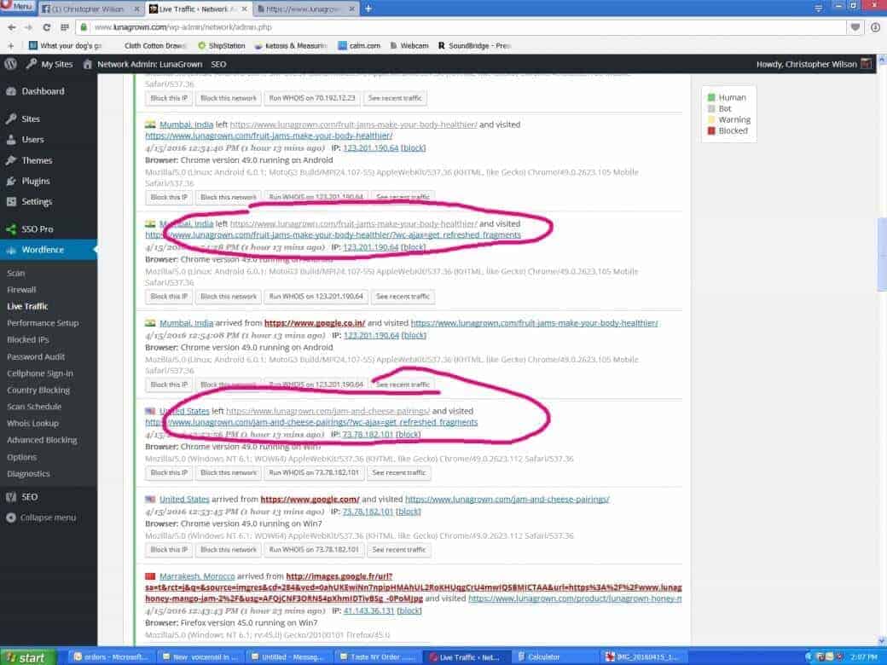Open the Users menu item
887x665 pixels.
point(32,139)
